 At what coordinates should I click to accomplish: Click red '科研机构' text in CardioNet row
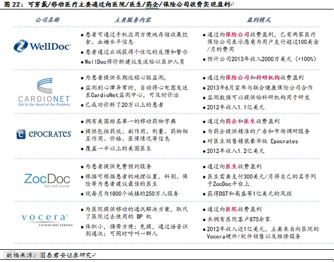268,78
